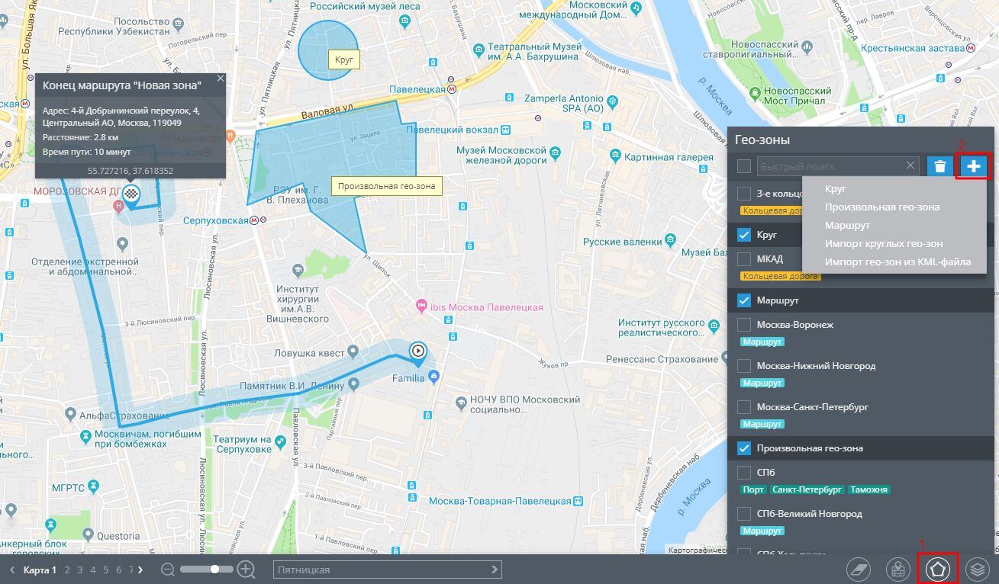999x584 pixels.
Task: Switch to Карта 1 tab
Action: click(40, 570)
